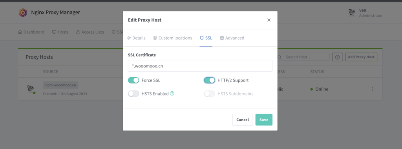This screenshot has height=149, width=402.
Task: Disable the Force SSL toggle
Action: [x=133, y=80]
